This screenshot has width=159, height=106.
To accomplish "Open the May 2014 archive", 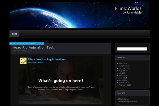I will coord(123,78).
